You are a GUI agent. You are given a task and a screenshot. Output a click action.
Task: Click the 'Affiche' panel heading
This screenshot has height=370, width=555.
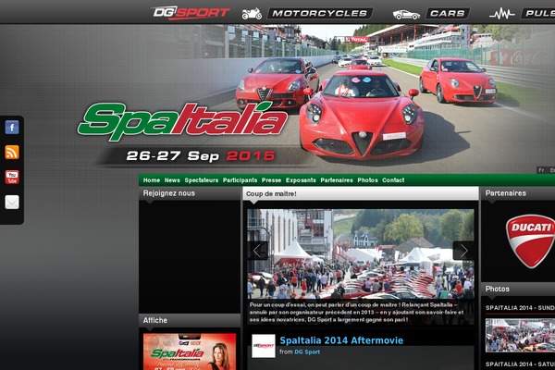click(155, 320)
